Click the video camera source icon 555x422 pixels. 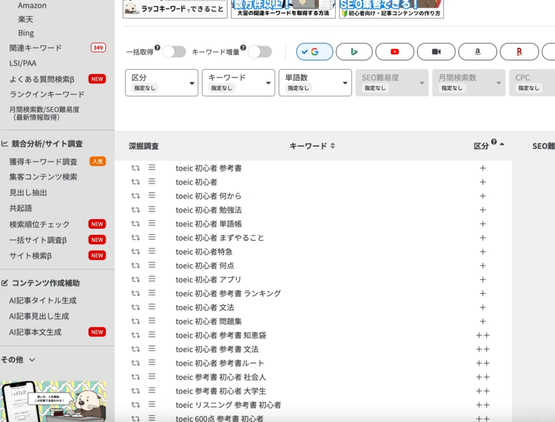tap(436, 51)
